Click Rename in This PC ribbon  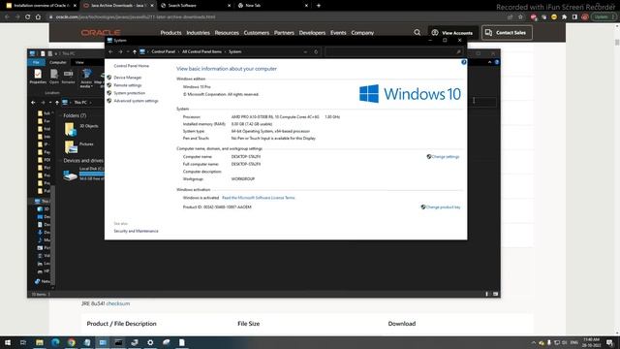pyautogui.click(x=68, y=77)
